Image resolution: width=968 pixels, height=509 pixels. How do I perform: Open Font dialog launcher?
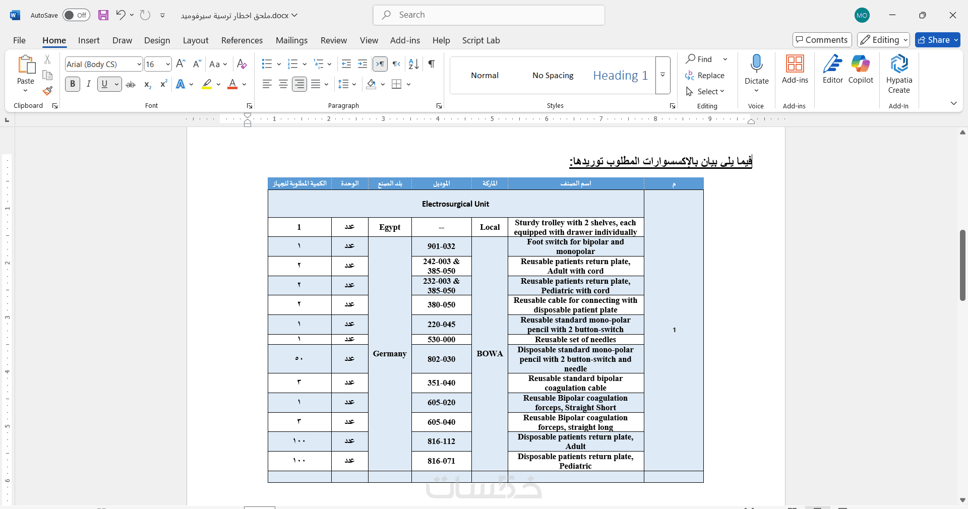pyautogui.click(x=249, y=106)
